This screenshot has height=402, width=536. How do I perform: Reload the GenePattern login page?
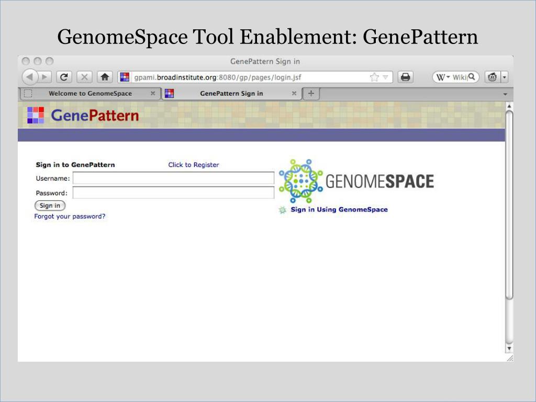[x=64, y=77]
